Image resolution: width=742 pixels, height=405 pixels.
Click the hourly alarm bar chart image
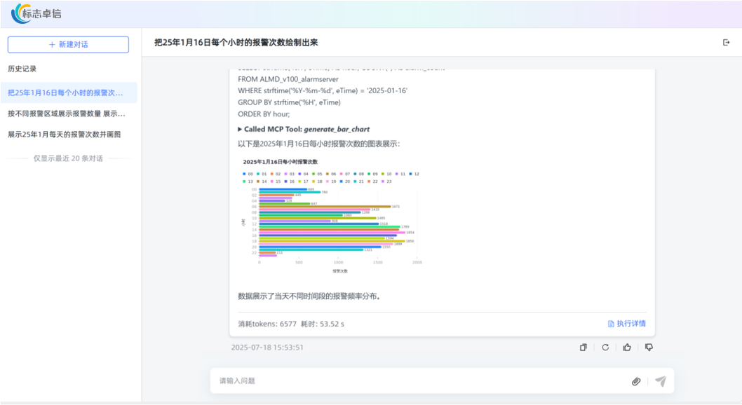(x=331, y=216)
